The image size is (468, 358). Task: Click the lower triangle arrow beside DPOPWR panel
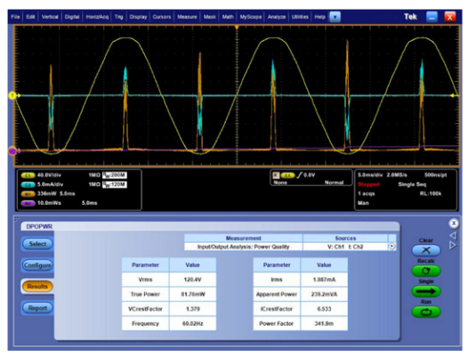click(x=453, y=245)
